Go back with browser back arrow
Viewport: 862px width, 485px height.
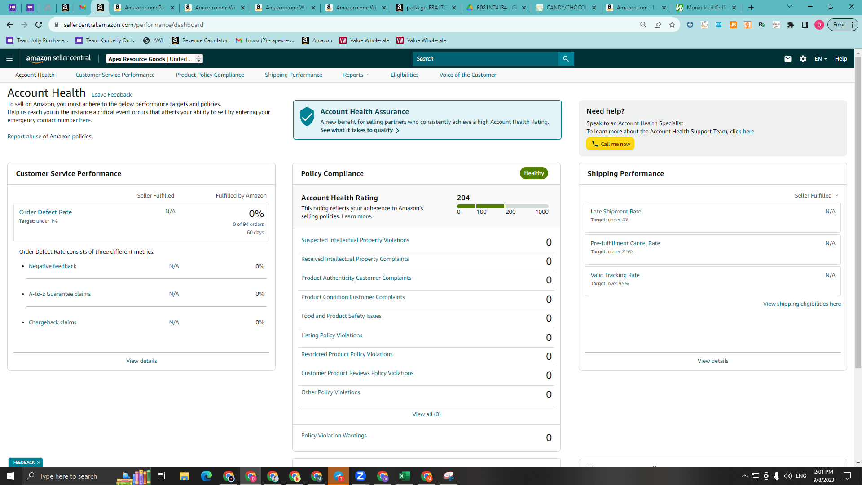pos(10,25)
